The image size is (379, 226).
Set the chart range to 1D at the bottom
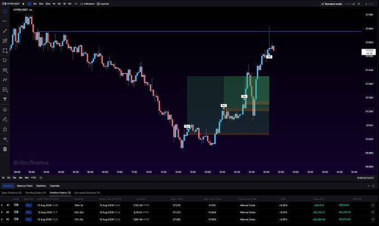[3, 177]
